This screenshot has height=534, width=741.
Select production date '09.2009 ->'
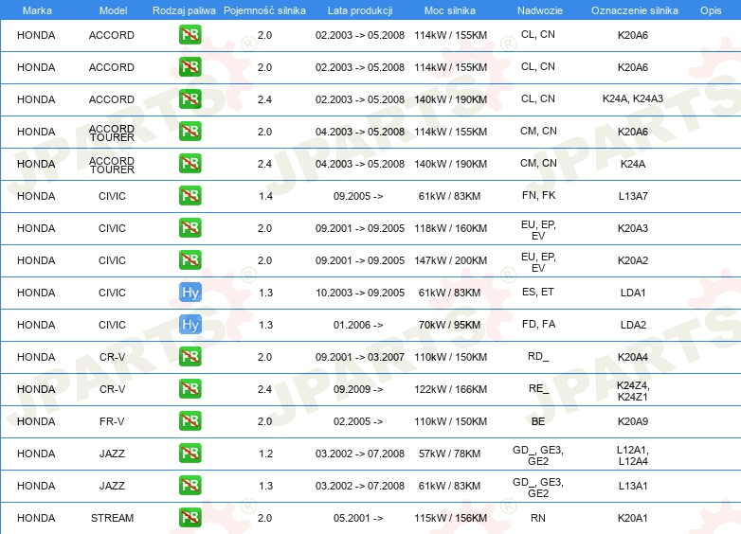click(358, 389)
